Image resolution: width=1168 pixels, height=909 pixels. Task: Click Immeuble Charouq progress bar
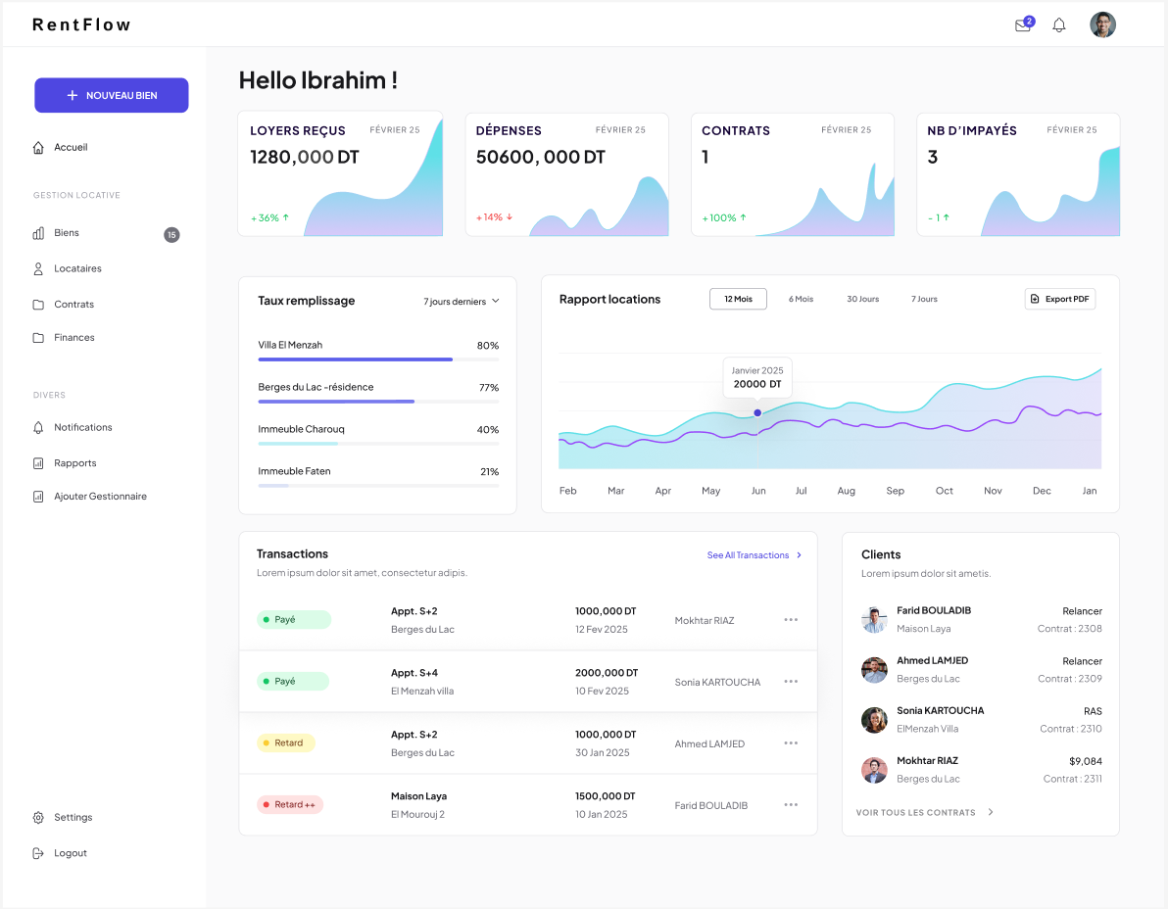pos(378,444)
